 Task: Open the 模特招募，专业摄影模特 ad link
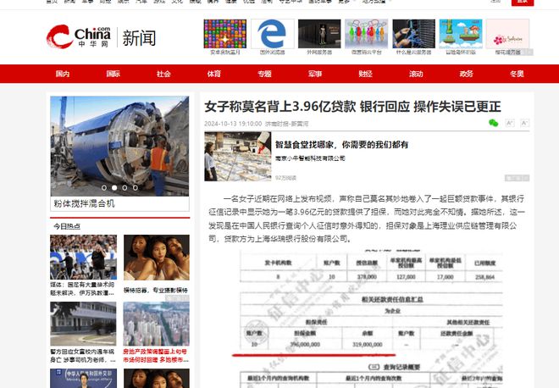coord(156,290)
